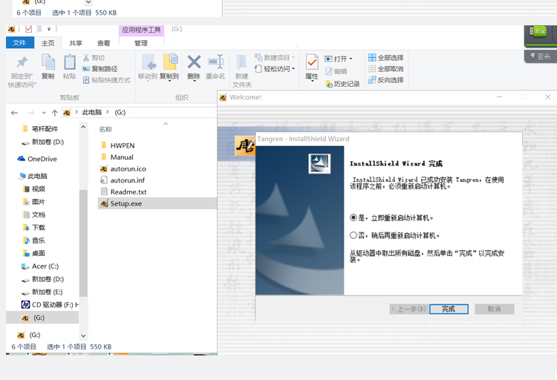Click Invert Selection (反向选择) in ribbon

click(386, 80)
